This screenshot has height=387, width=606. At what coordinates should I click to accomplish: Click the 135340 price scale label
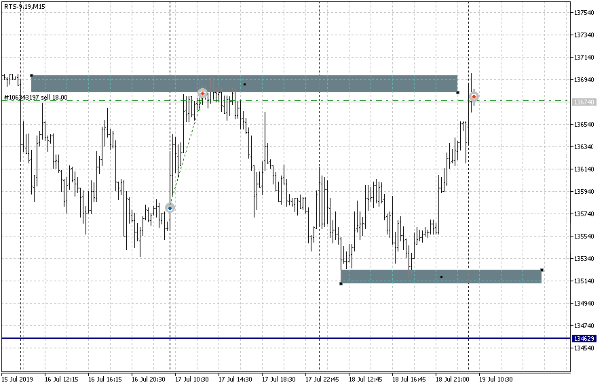point(584,259)
